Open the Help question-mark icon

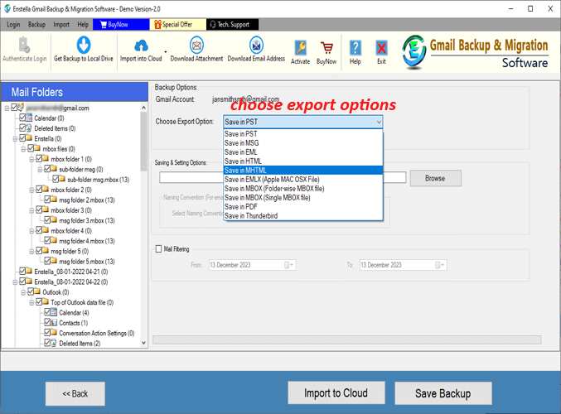click(x=355, y=52)
